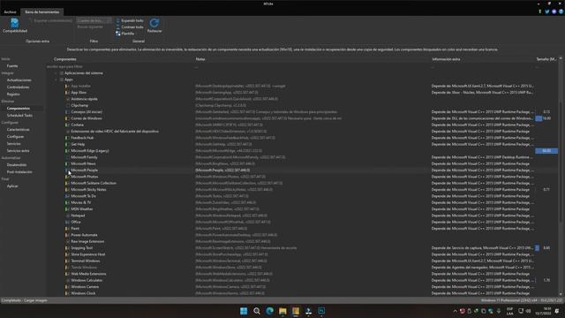565x318 pixels.
Task: Toggle Microsoft Photos checkbox
Action: click(67, 177)
